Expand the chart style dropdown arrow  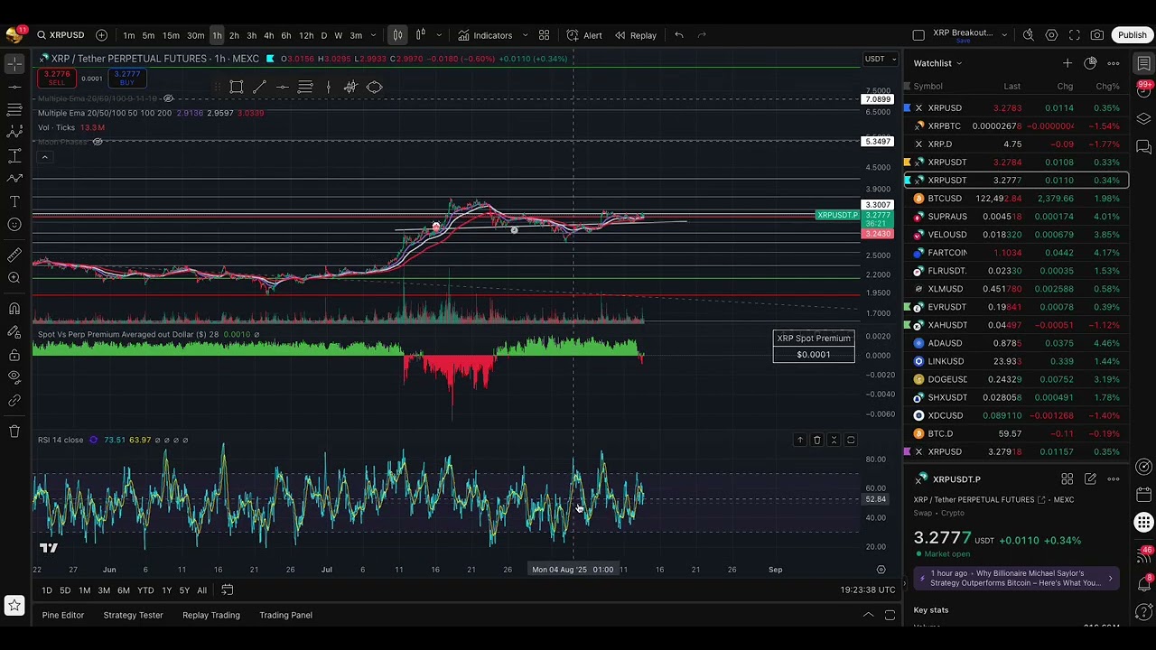point(439,35)
